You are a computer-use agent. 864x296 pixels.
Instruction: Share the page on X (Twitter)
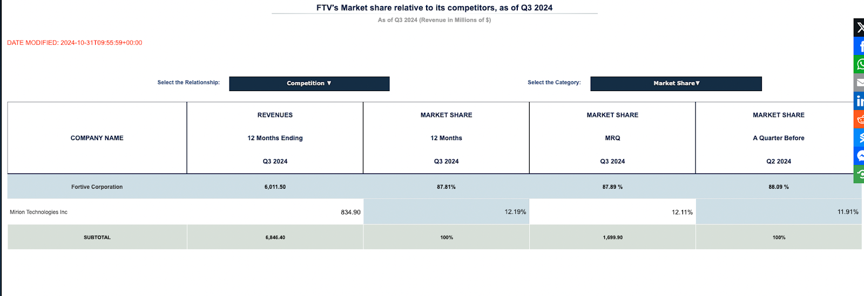click(x=859, y=27)
